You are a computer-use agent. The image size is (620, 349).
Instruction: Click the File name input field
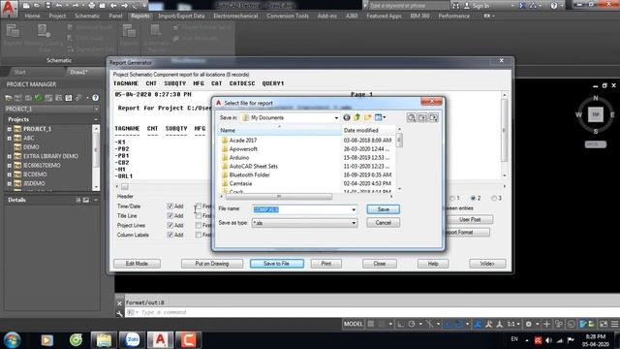[x=301, y=209]
